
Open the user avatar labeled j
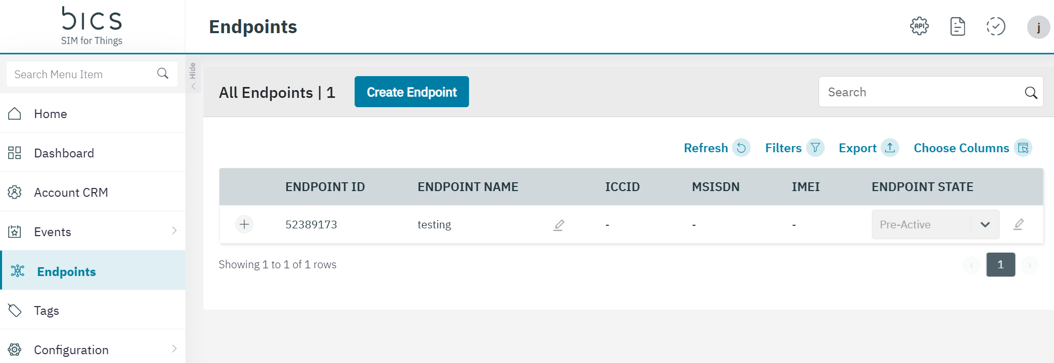click(x=1038, y=27)
